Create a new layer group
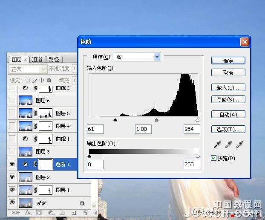The height and width of the screenshot is (220, 265). pos(62,213)
